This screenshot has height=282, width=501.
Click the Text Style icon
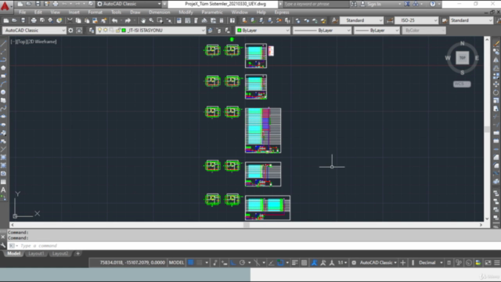334,20
